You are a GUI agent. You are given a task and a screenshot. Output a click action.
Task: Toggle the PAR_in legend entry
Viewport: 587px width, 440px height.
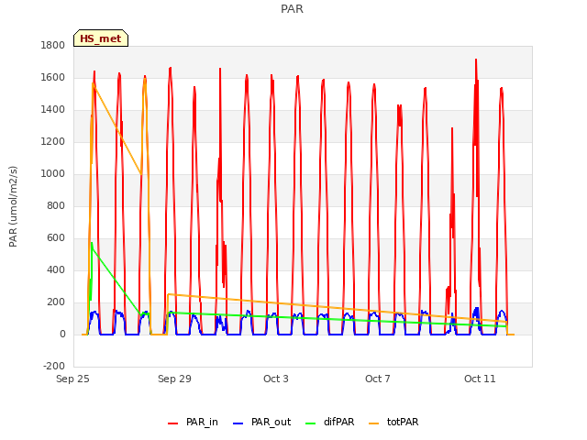pos(193,422)
